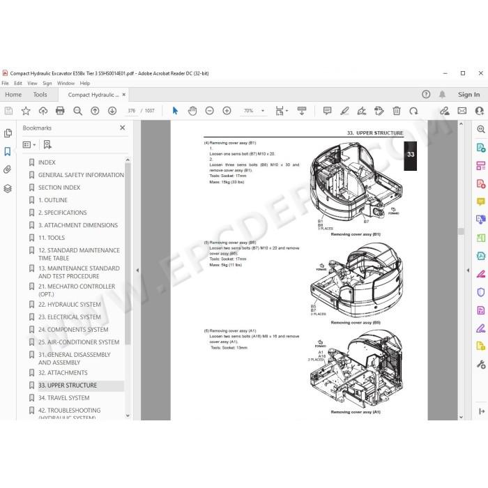Open the Window menu
The height and width of the screenshot is (488, 488).
point(66,84)
